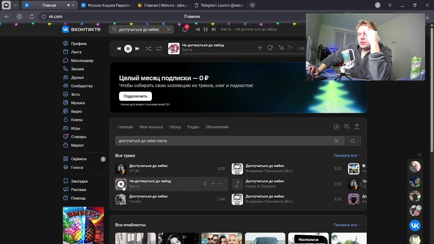Open Видео section
Viewport: 434px width, 244px height.
pos(73,111)
